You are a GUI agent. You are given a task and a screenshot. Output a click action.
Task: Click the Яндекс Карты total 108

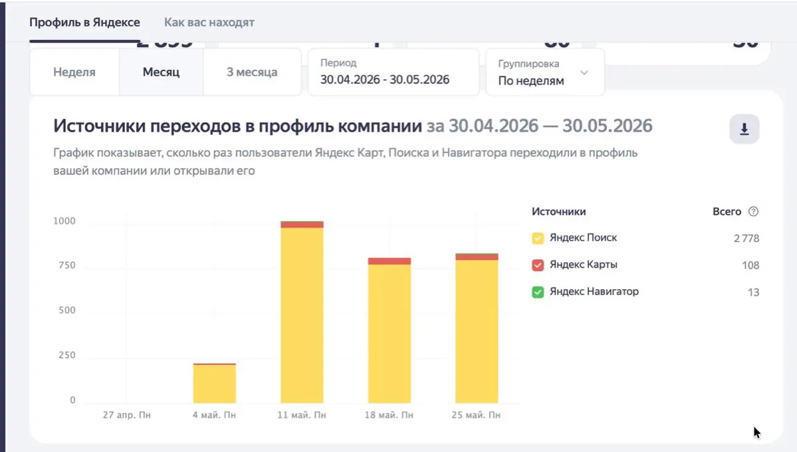click(x=750, y=265)
